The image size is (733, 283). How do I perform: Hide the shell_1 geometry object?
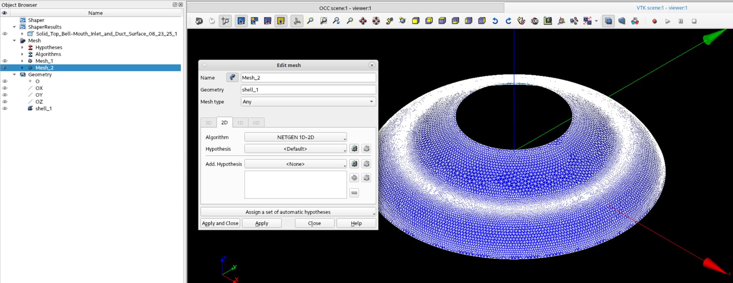[5, 108]
